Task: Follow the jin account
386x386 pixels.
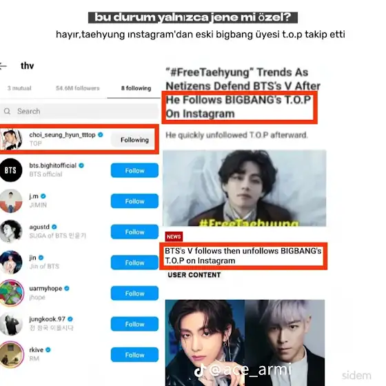Action: pos(134,263)
